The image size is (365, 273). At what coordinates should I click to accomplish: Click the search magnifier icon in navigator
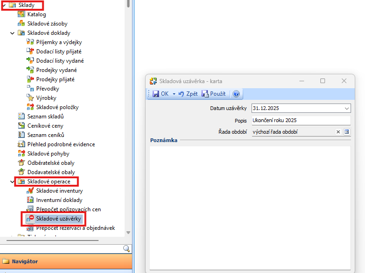point(126,249)
